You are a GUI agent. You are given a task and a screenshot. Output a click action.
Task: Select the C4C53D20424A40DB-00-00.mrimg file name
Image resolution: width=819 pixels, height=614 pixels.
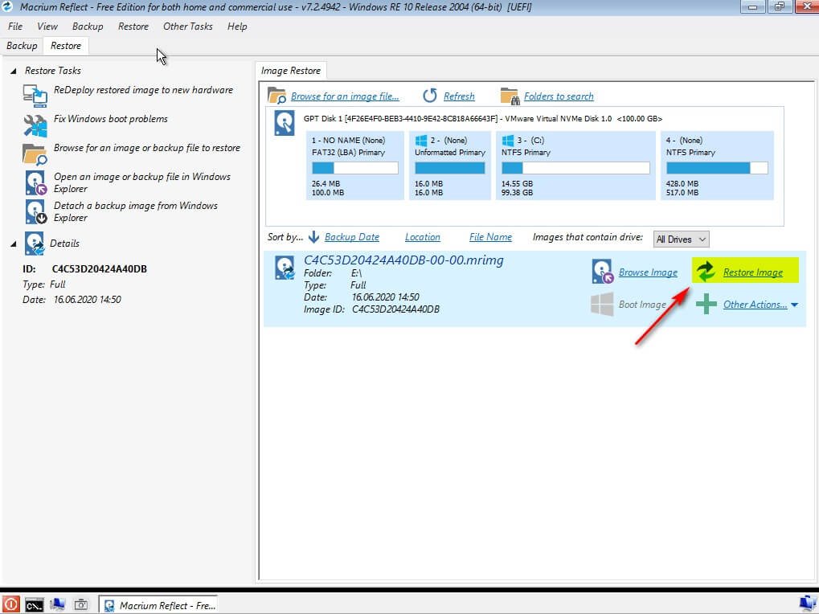tap(403, 260)
